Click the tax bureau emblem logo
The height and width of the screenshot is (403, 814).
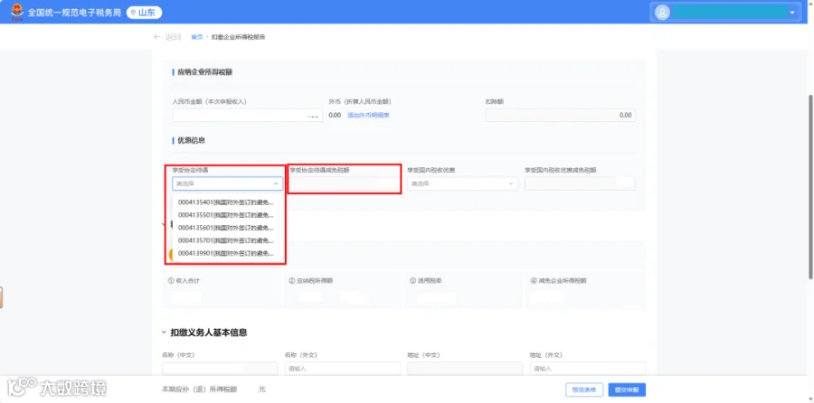(x=17, y=12)
